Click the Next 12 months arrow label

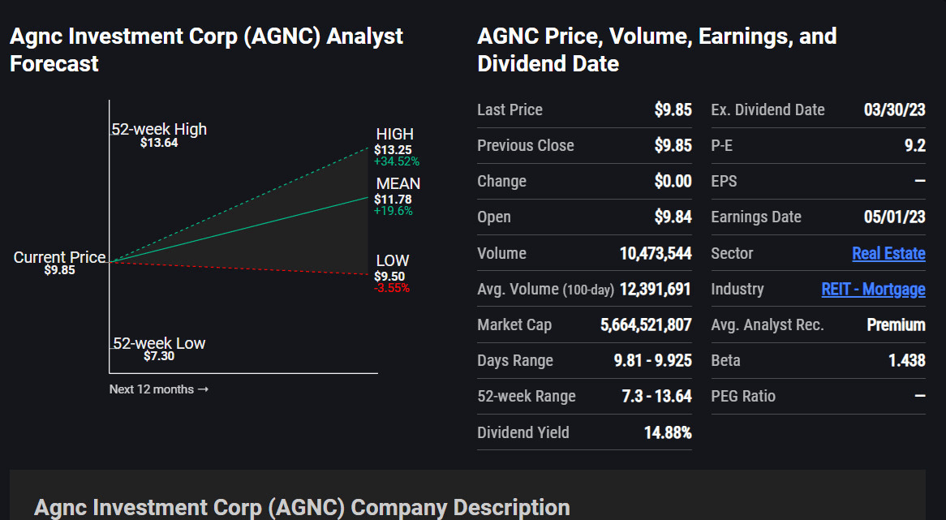(x=159, y=389)
